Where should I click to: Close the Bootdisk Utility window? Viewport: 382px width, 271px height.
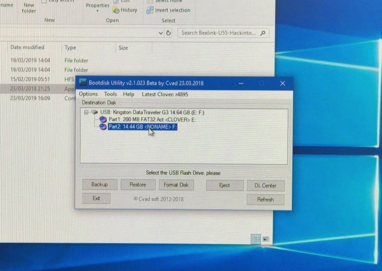(x=282, y=84)
